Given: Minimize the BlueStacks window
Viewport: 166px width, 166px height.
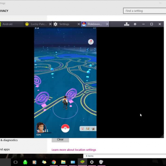Looking at the screenshot, I should click(x=143, y=24).
